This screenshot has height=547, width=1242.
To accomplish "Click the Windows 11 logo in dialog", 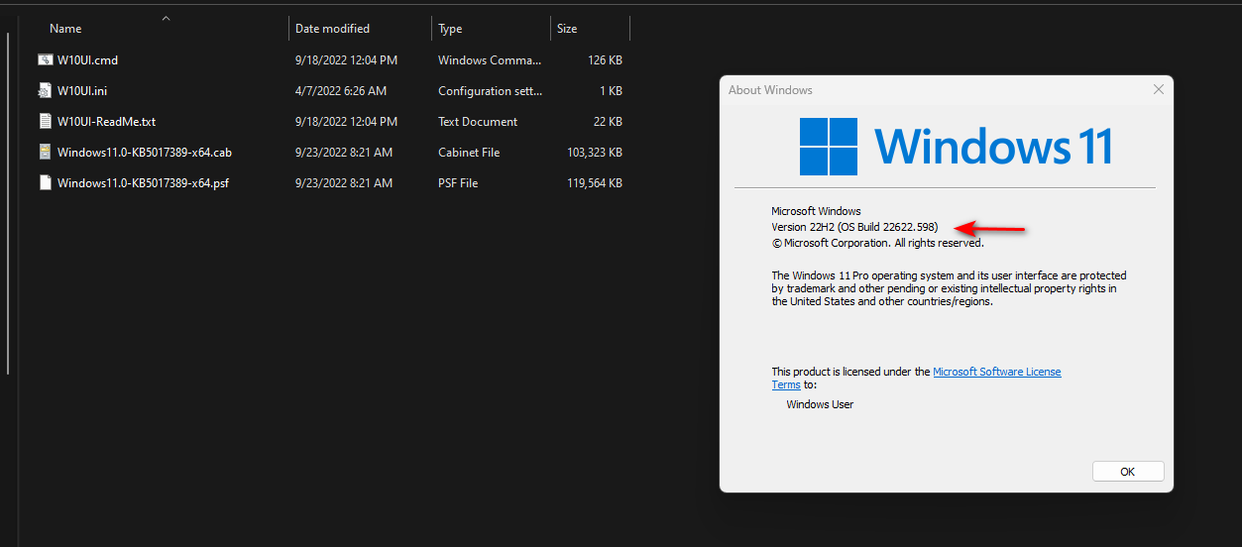I will 956,147.
